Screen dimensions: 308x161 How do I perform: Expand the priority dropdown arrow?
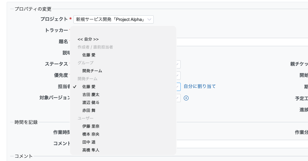coord(178,75)
